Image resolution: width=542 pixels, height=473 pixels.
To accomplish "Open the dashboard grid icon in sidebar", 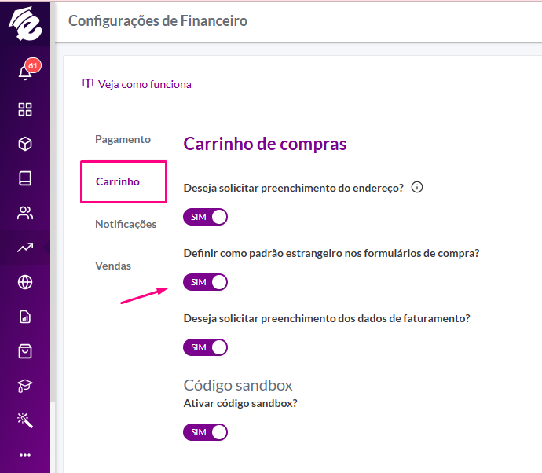I will tap(25, 109).
